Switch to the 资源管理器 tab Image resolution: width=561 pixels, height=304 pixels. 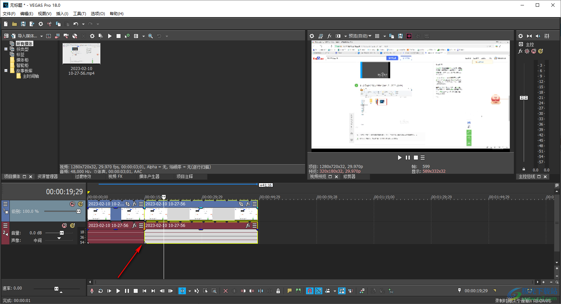(x=47, y=176)
